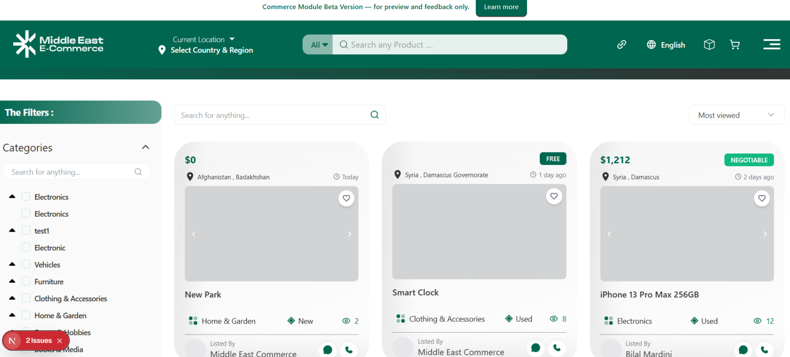Favorite the iPhone 13 Pro Max listing
This screenshot has height=357, width=790.
tap(762, 198)
